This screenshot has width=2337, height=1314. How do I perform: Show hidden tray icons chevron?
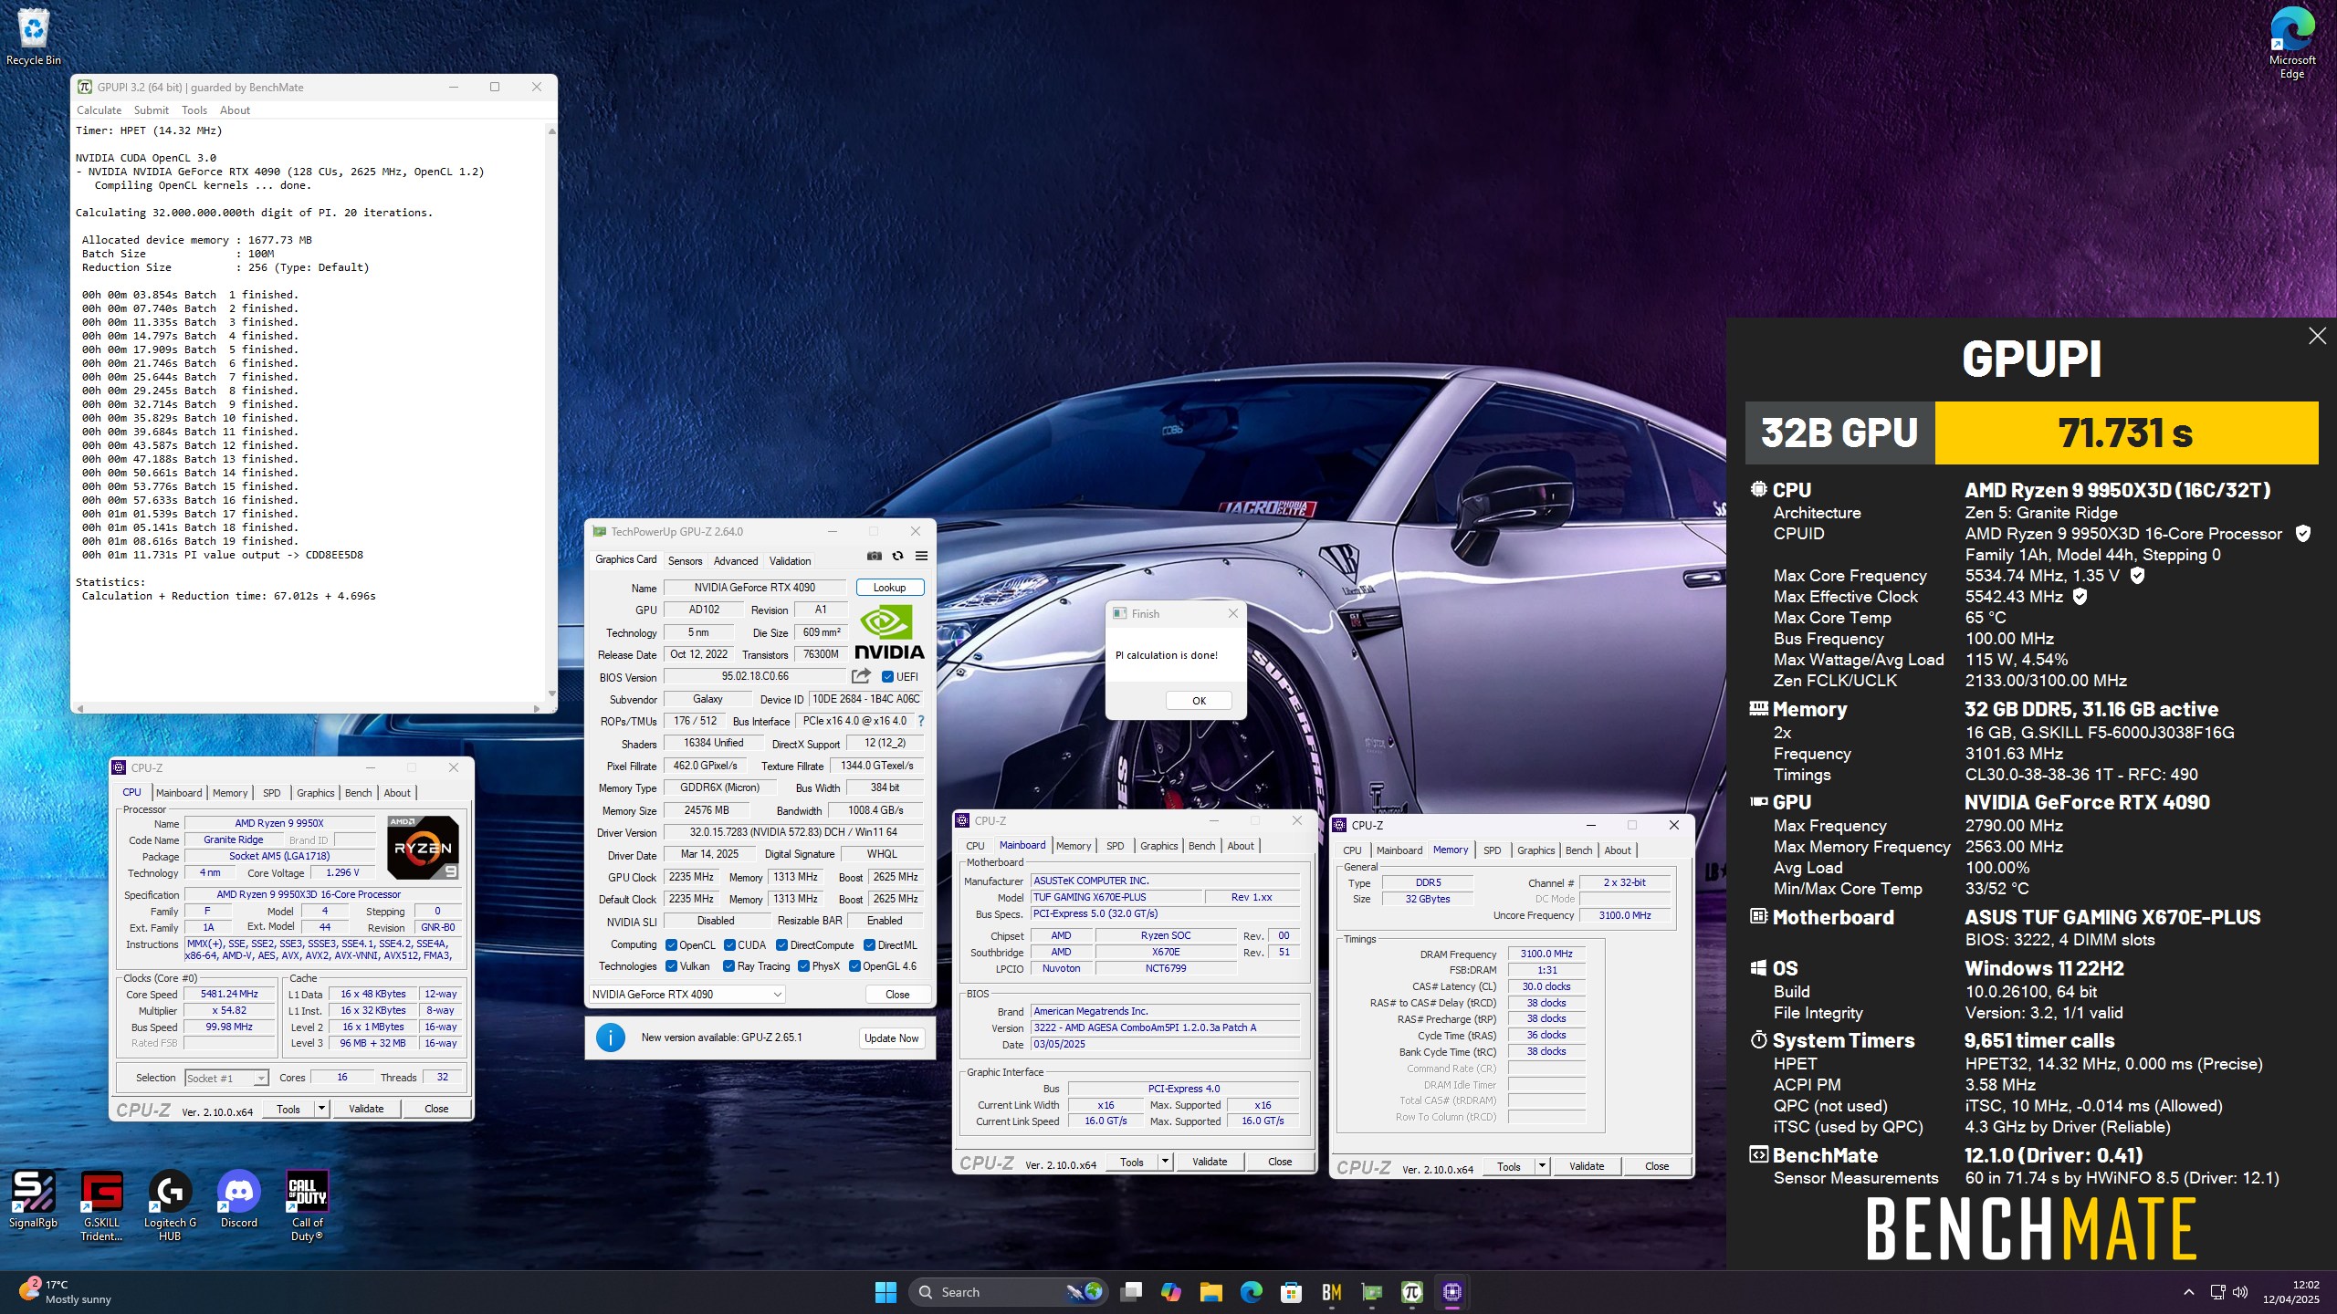tap(2189, 1292)
